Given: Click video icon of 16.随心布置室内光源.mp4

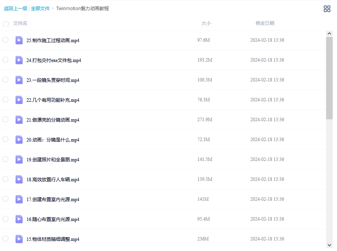Looking at the screenshot, I should pyautogui.click(x=19, y=219).
